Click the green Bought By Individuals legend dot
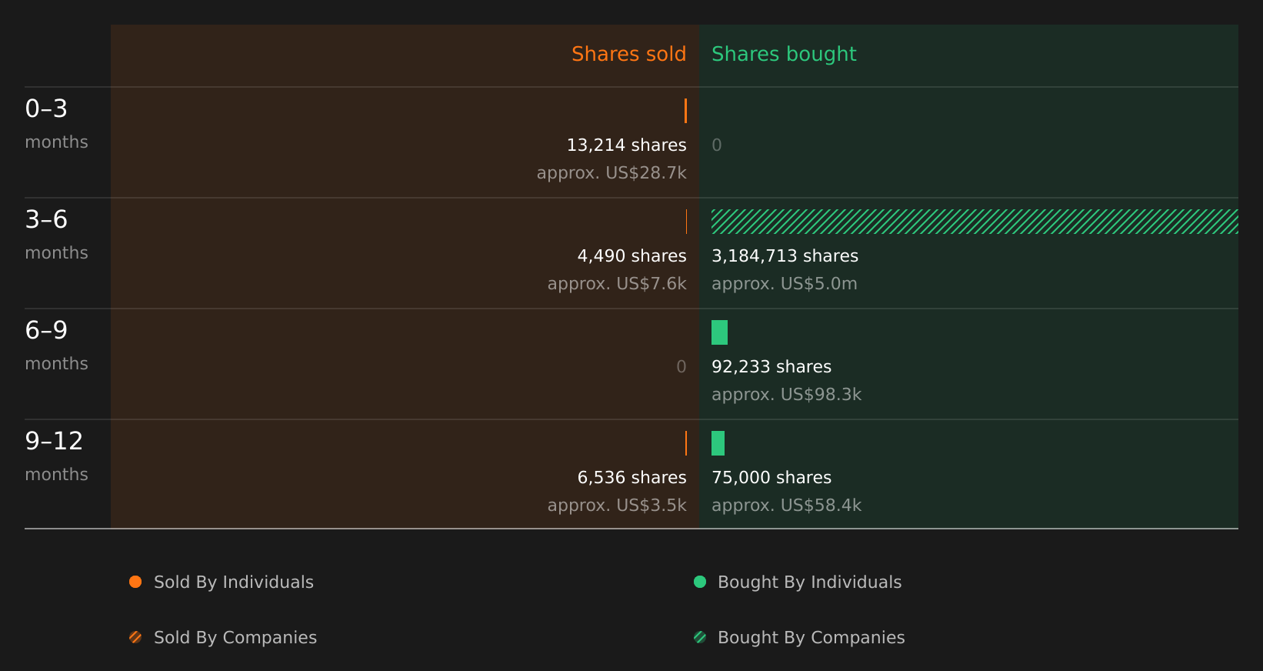The image size is (1263, 671). pos(700,582)
